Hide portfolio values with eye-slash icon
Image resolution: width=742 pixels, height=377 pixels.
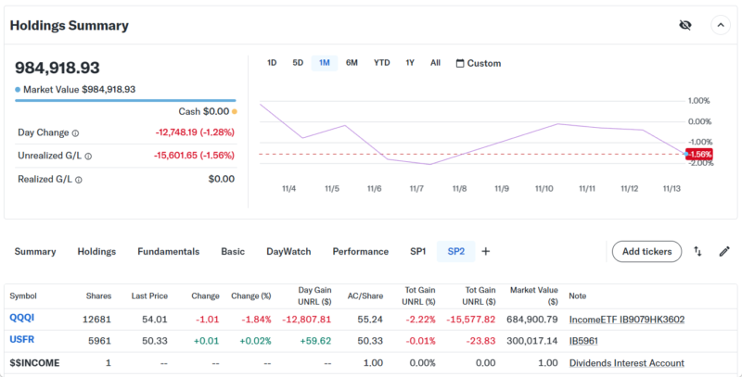[x=685, y=25]
